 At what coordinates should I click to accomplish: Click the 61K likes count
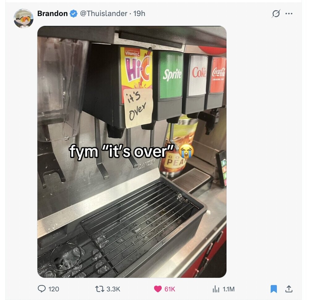170,289
